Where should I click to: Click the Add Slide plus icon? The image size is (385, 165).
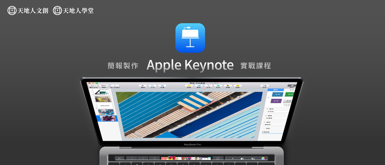tap(115, 86)
